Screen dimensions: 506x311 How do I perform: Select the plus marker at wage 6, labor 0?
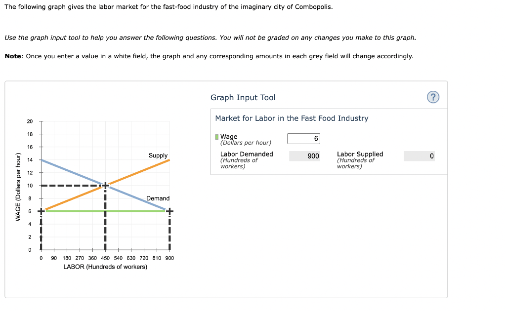tap(41, 212)
